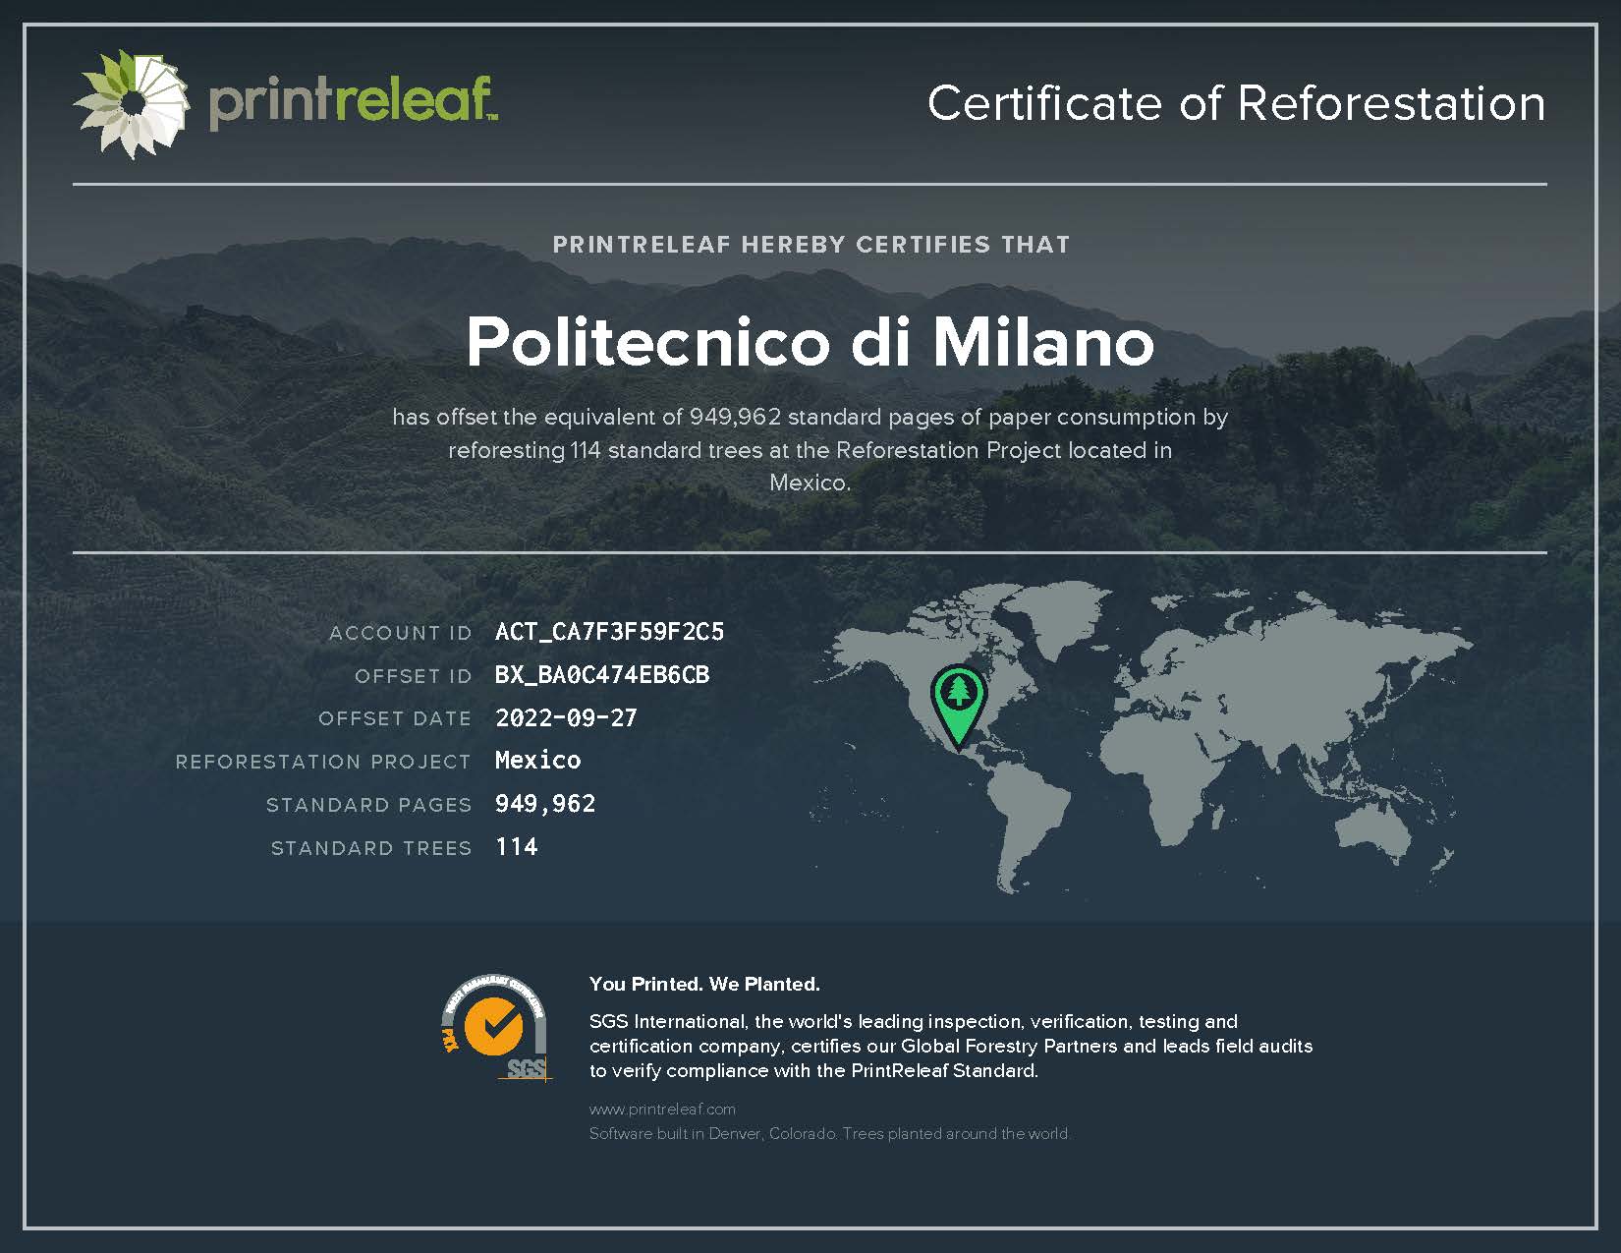Image resolution: width=1621 pixels, height=1253 pixels.
Task: Click the 'You Printed. We Planted.' slogan
Action: 704,984
